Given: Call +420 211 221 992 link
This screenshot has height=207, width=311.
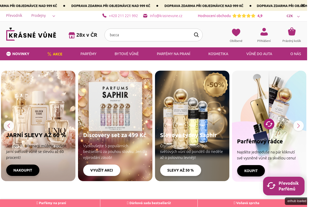Looking at the screenshot, I should [x=123, y=16].
